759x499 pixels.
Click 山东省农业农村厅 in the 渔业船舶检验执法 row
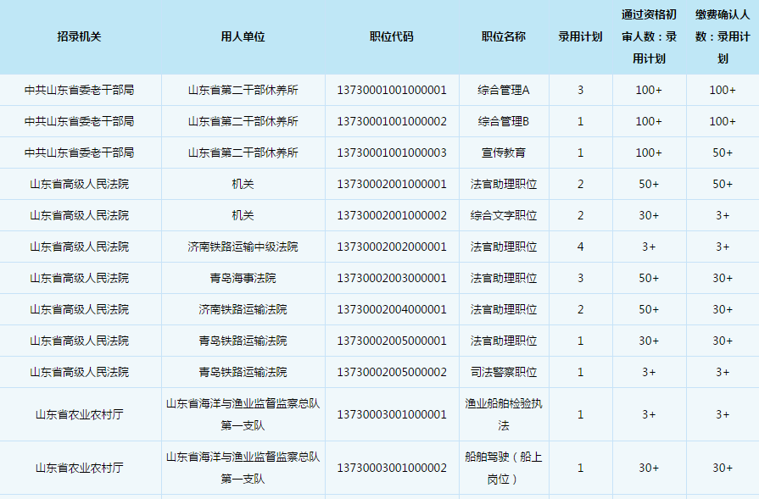(x=79, y=415)
